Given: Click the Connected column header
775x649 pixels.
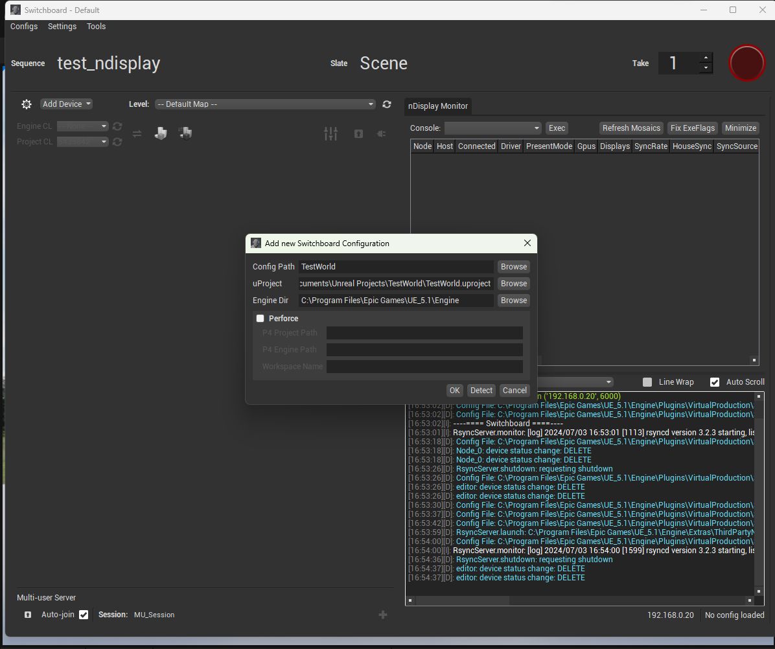Looking at the screenshot, I should click(476, 146).
